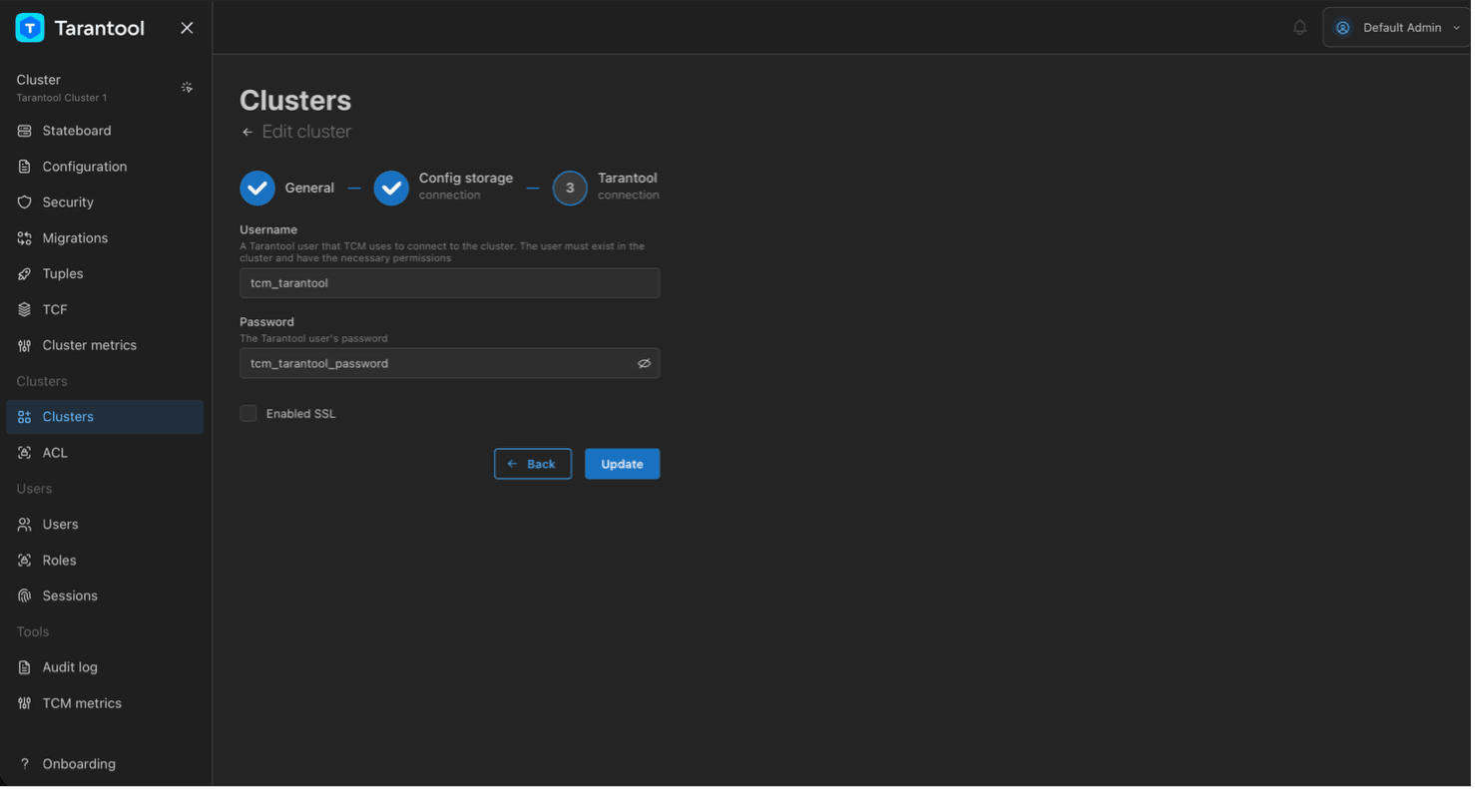The width and height of the screenshot is (1475, 789).
Task: Click the Config storage connection step label
Action: pyautogui.click(x=467, y=187)
